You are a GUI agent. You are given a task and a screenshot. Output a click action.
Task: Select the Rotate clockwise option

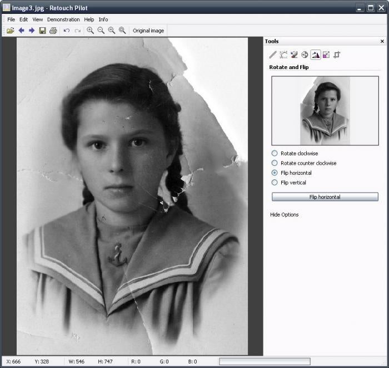pos(275,153)
